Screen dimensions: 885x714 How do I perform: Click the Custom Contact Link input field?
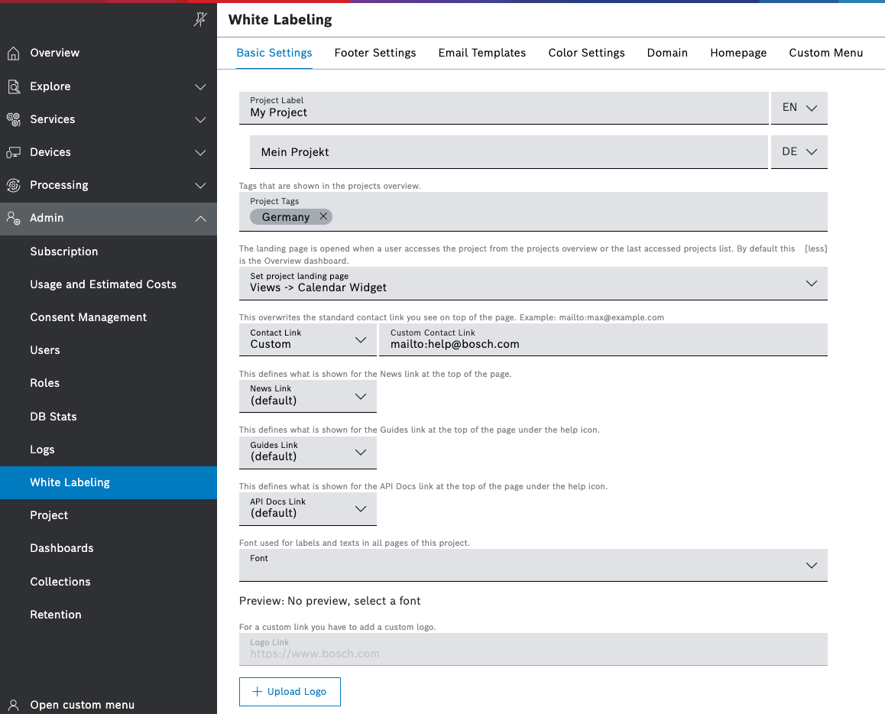(x=602, y=344)
